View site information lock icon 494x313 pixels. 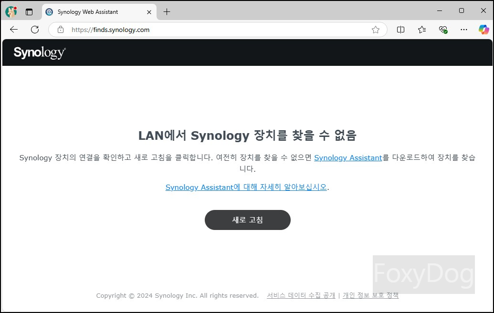click(x=61, y=30)
